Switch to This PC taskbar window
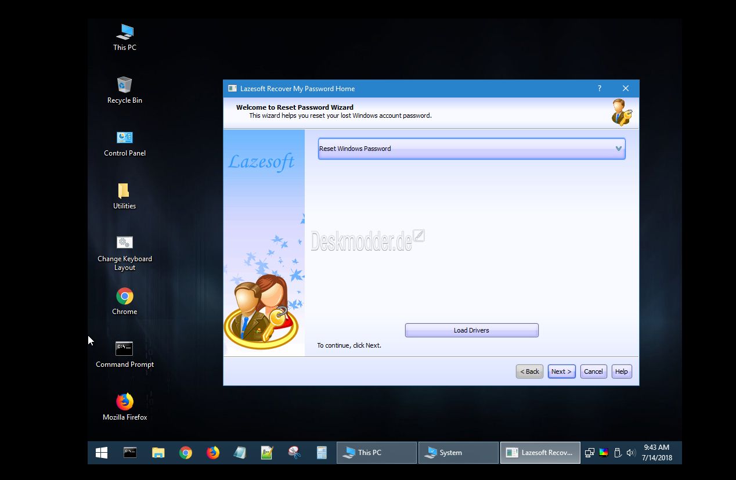The width and height of the screenshot is (736, 480). tap(377, 453)
